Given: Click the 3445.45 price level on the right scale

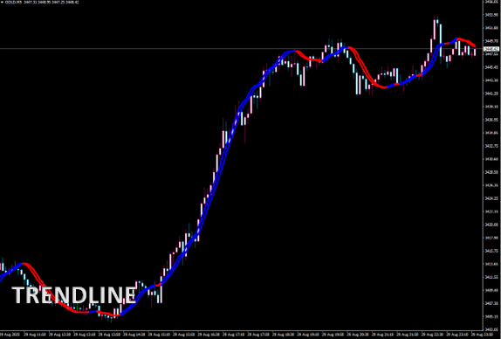Looking at the screenshot, I should pos(492,67).
